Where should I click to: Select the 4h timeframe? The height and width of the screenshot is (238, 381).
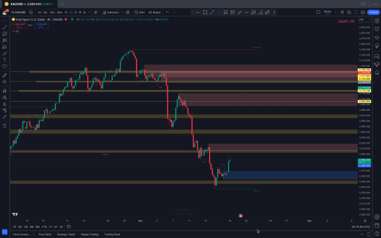click(x=71, y=12)
